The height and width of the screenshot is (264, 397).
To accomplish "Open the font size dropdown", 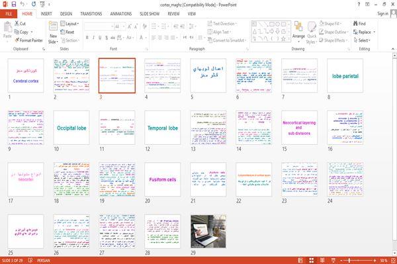I will click(124, 26).
